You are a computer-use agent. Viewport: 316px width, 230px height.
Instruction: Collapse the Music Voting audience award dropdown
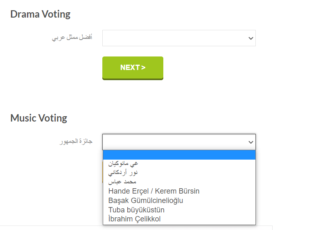(x=179, y=142)
